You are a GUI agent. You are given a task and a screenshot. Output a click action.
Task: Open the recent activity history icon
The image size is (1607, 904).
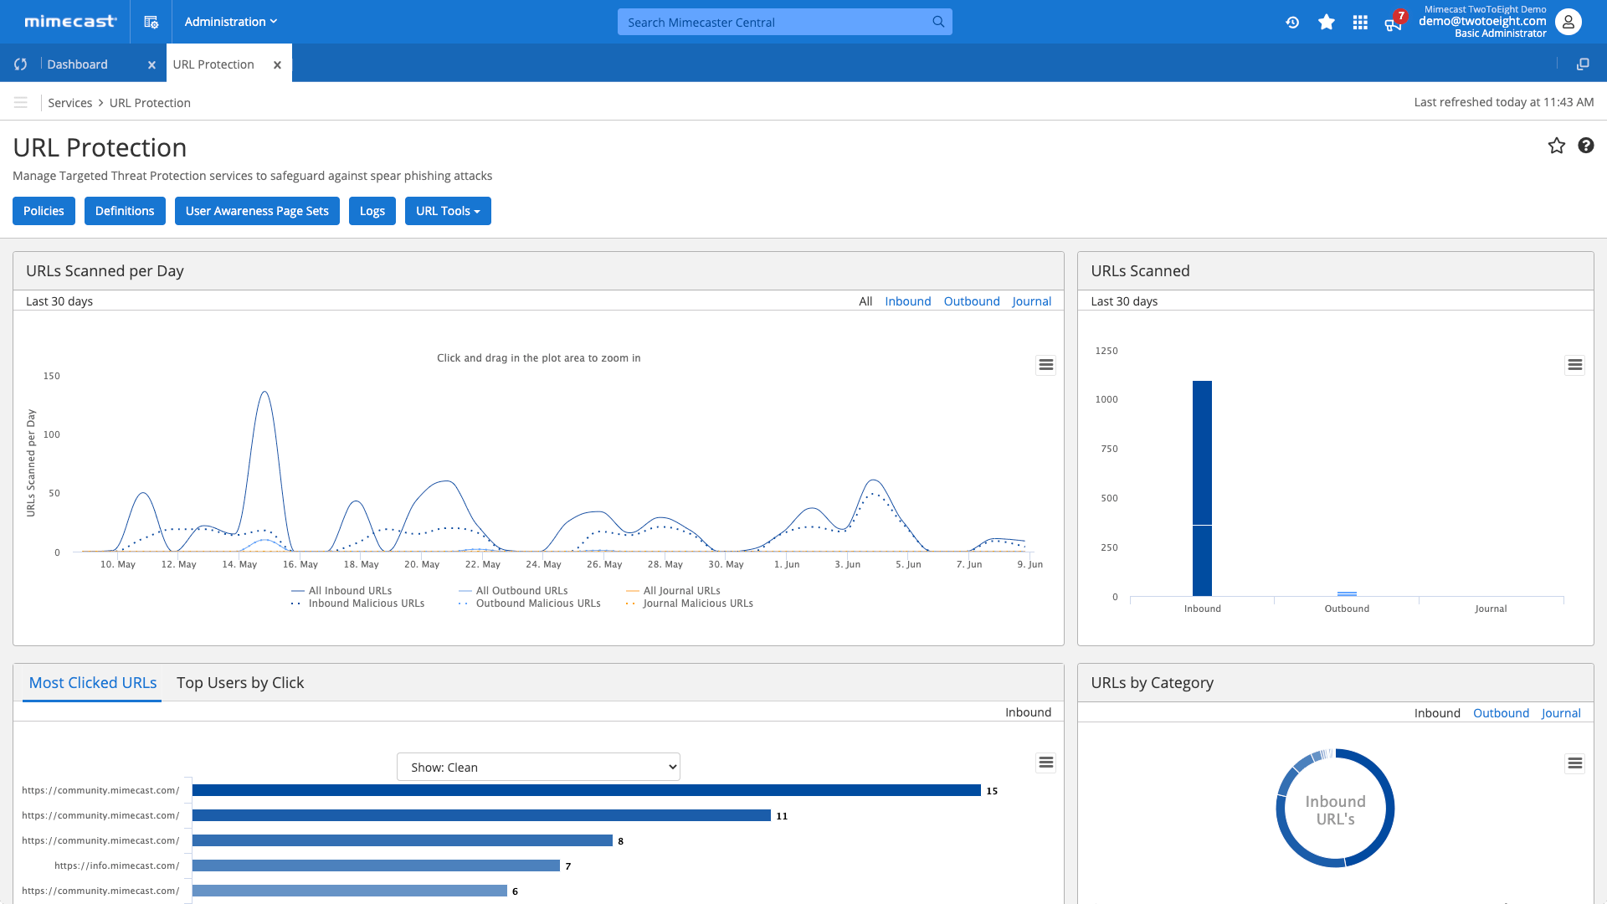tap(1292, 23)
